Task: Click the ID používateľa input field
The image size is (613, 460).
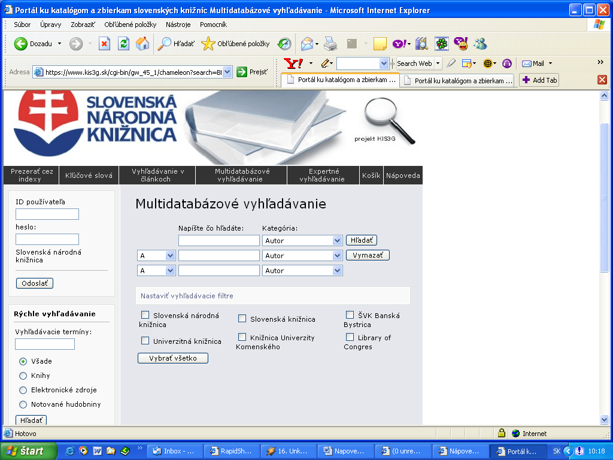Action: (47, 214)
